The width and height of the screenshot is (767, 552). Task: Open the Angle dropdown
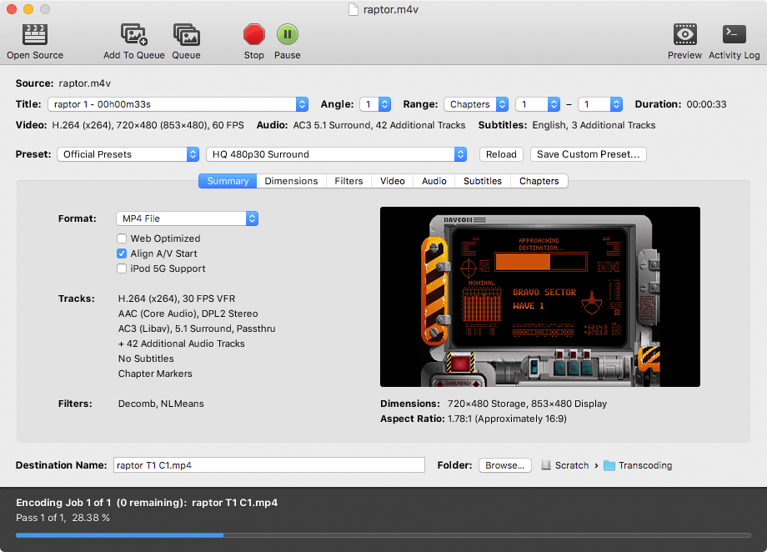coord(375,104)
